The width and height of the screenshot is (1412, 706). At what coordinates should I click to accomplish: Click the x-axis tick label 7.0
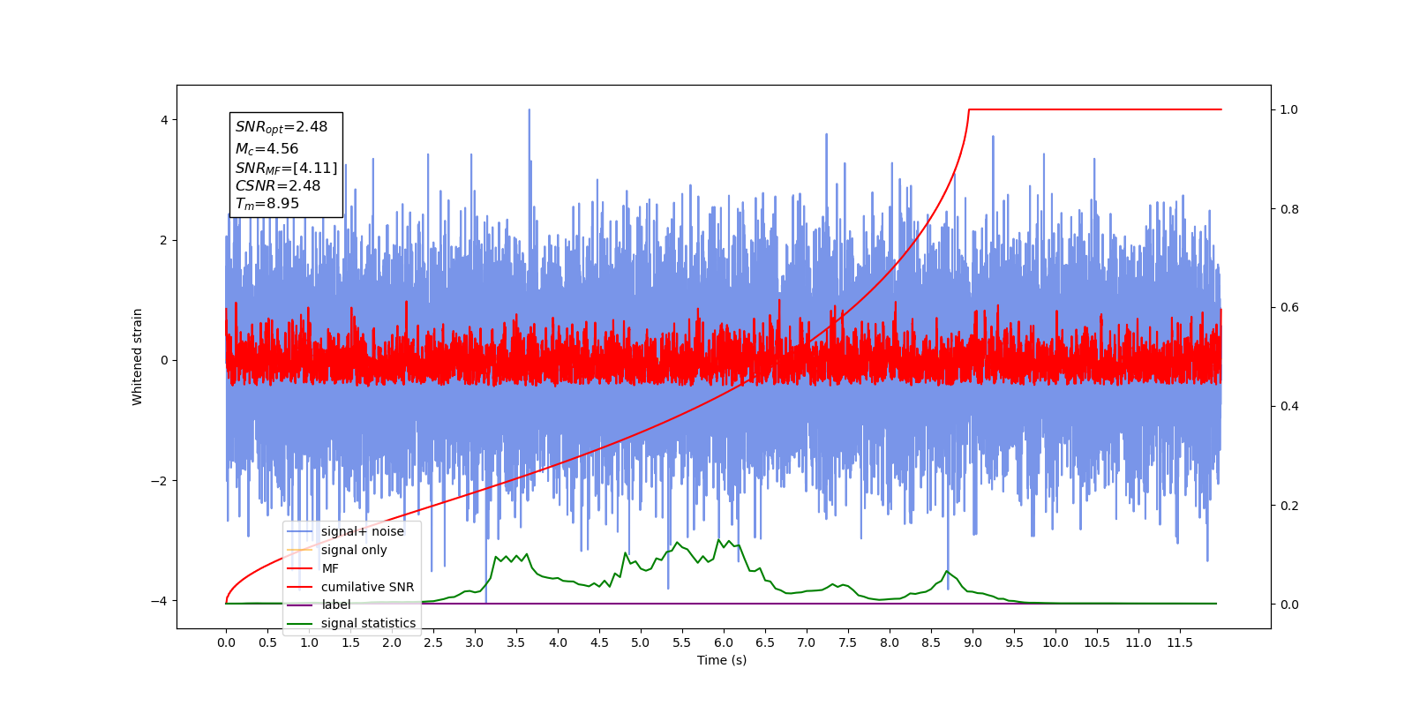pos(807,642)
